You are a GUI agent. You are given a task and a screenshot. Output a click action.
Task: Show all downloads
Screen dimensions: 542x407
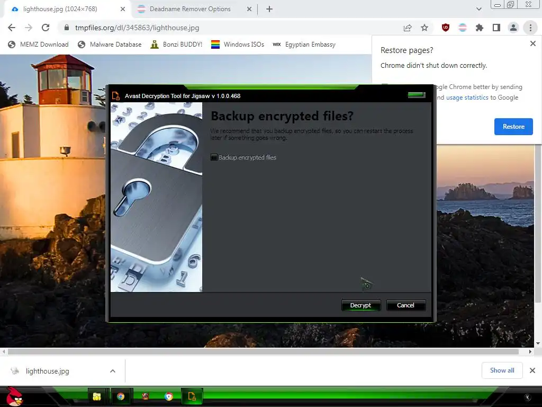502,370
